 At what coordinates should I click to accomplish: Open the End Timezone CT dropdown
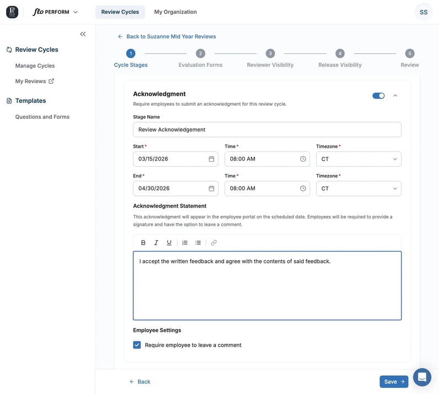click(x=359, y=188)
